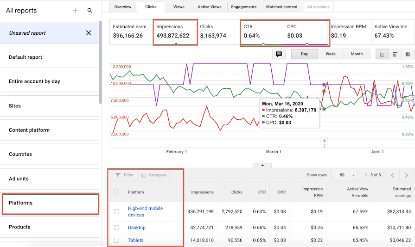This screenshot has width=415, height=247.
Task: Set chart granularity to Day
Action: pyautogui.click(x=304, y=54)
